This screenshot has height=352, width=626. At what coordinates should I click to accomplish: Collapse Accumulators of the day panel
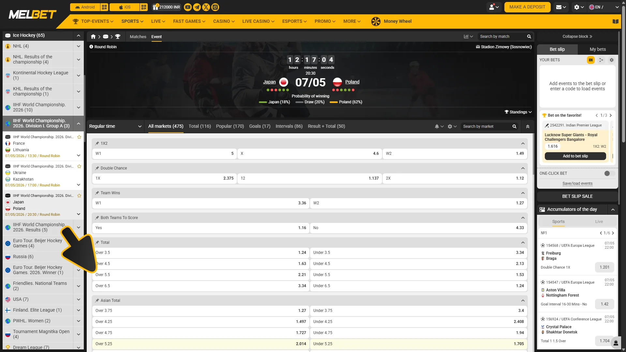coord(613,210)
